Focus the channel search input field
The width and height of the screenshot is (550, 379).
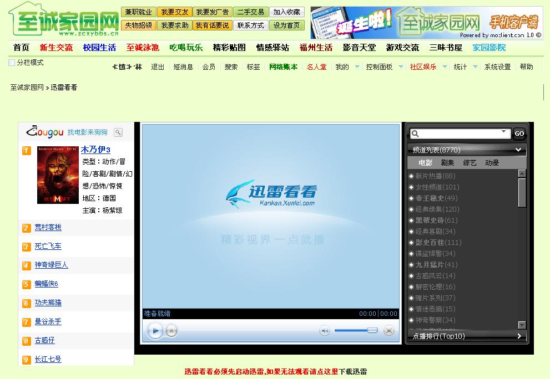click(x=460, y=134)
